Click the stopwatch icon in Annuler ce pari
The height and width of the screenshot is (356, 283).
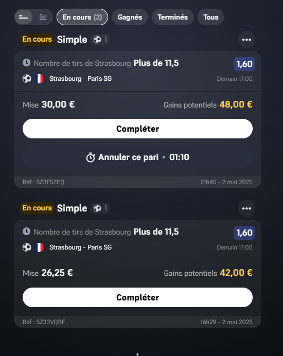coord(91,157)
